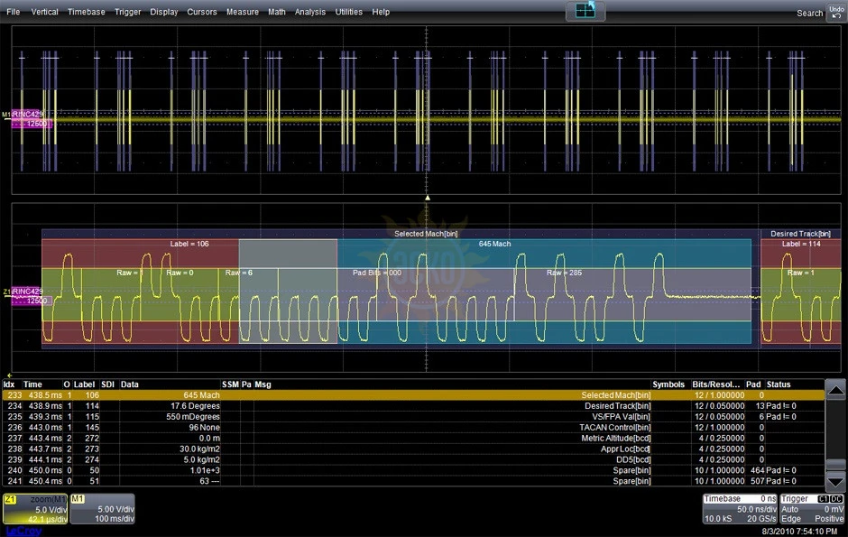Click the Idx column header
This screenshot has width=848, height=537.
click(x=9, y=384)
